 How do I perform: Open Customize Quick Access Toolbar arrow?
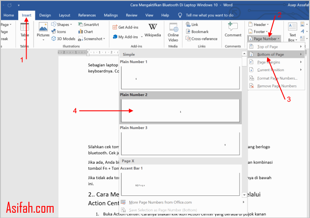click(19, 5)
